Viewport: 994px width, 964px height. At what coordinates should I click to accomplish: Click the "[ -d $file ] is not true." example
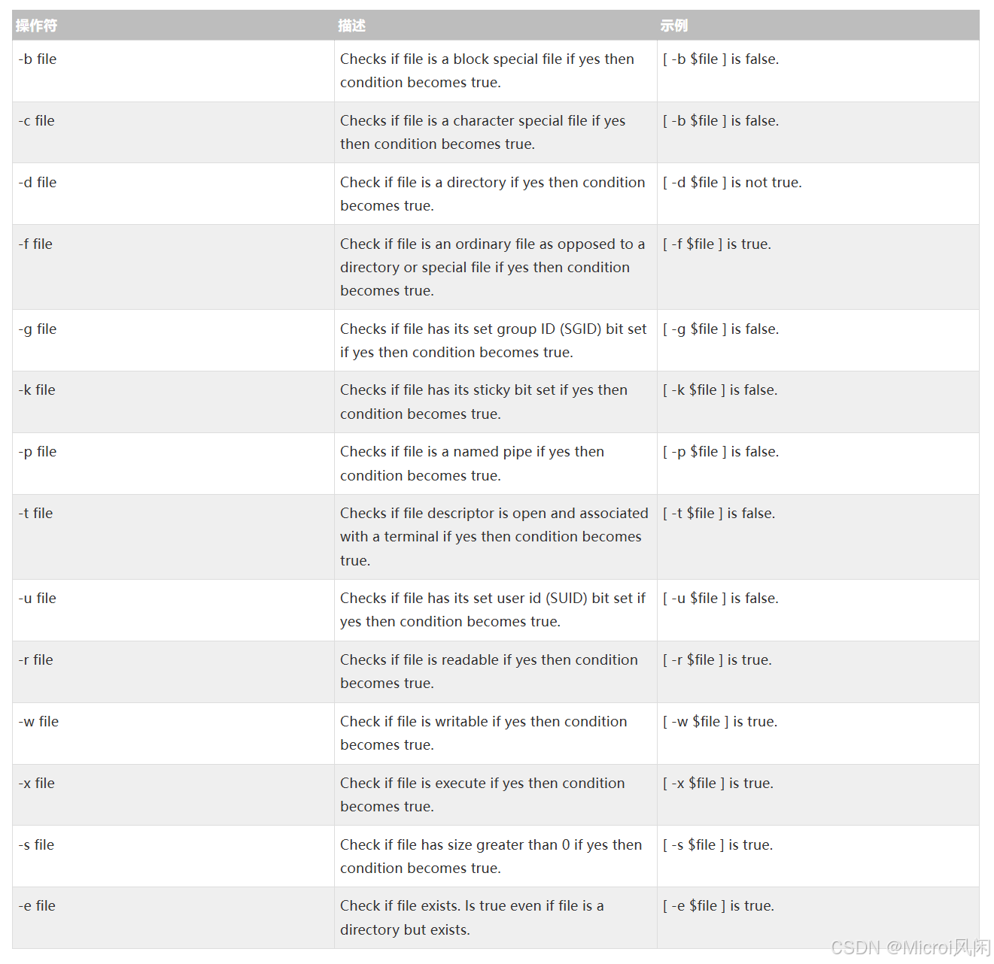[732, 183]
